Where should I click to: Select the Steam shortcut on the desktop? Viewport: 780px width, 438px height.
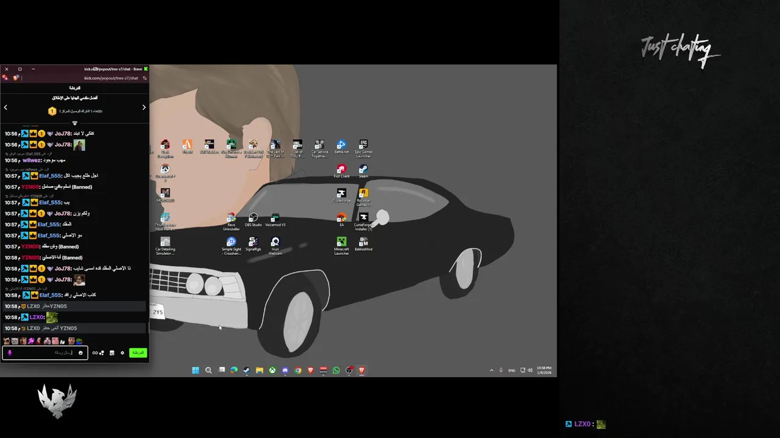click(363, 171)
